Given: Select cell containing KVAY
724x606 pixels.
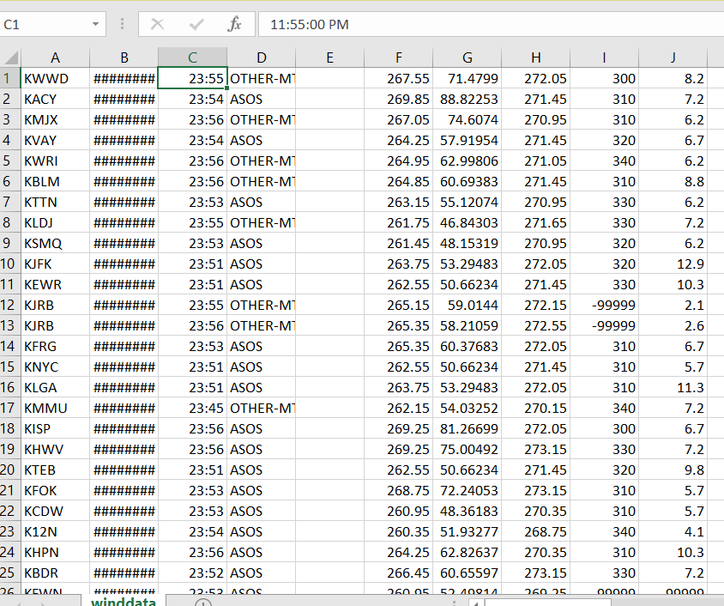Looking at the screenshot, I should click(56, 141).
